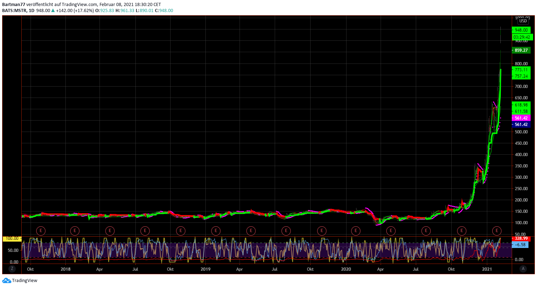
Task: Click the October 2018 earnings E marker
Action: [x=181, y=231]
